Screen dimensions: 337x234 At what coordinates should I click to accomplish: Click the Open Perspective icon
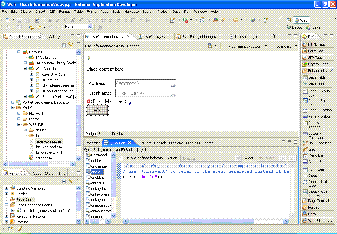click(289, 20)
